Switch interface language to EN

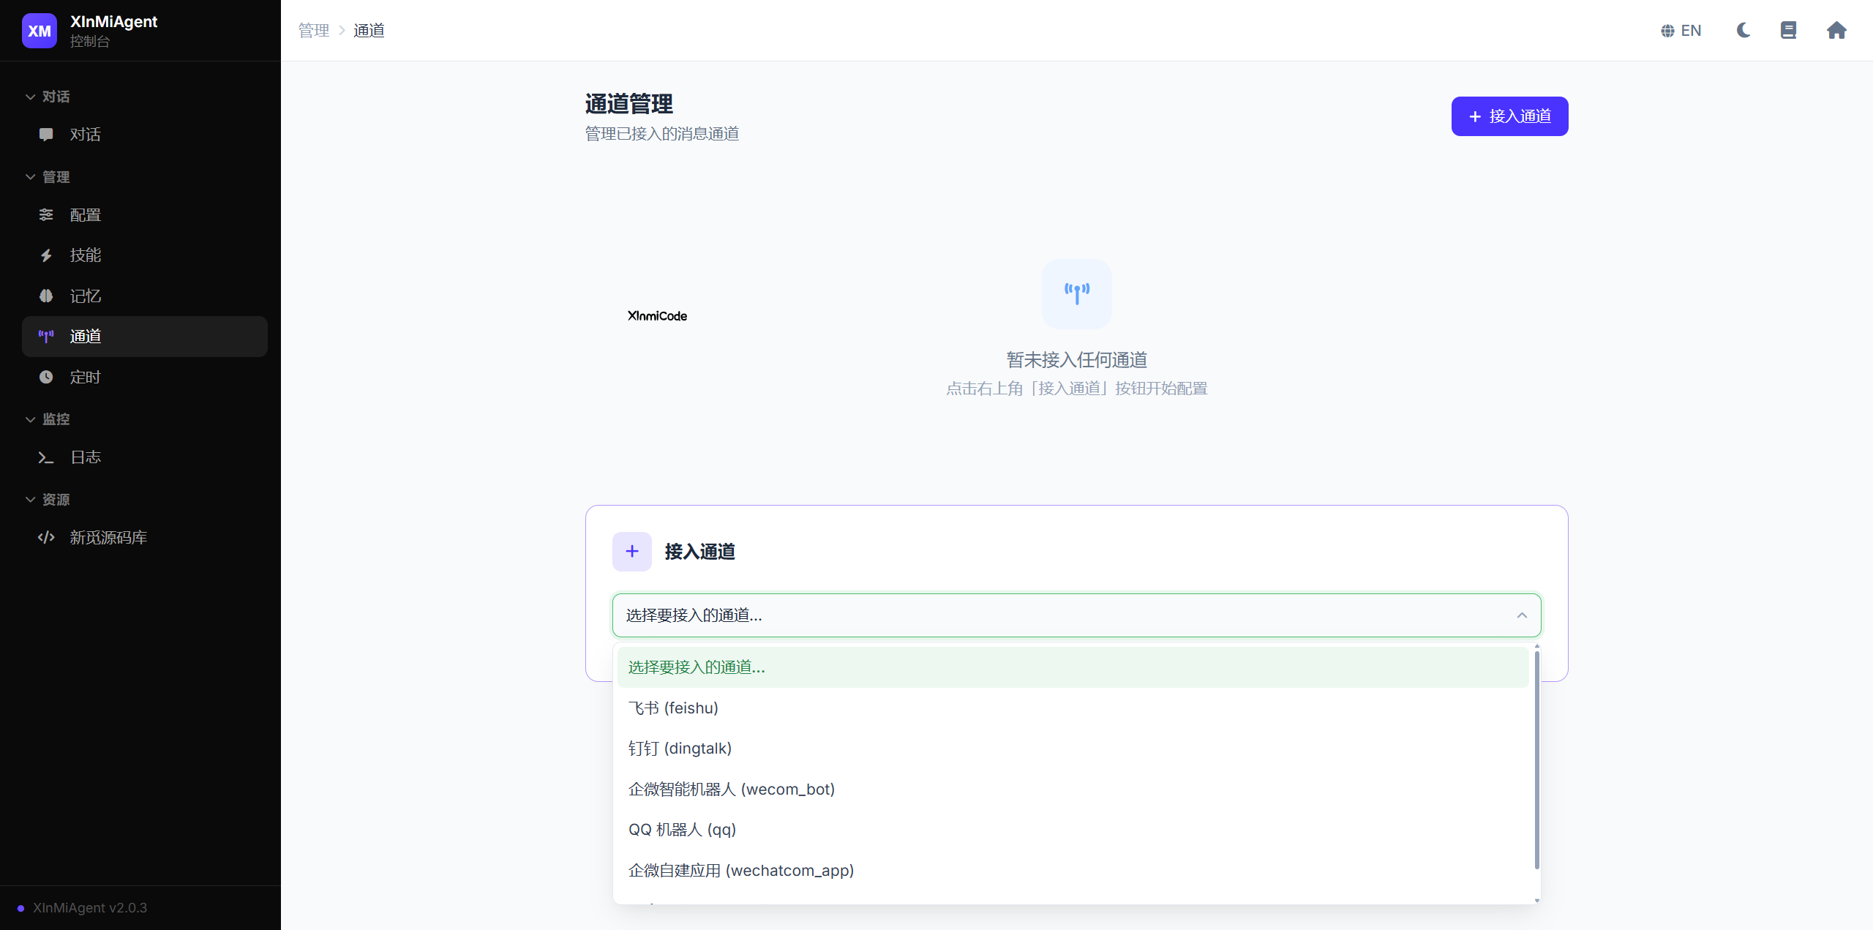coord(1681,30)
